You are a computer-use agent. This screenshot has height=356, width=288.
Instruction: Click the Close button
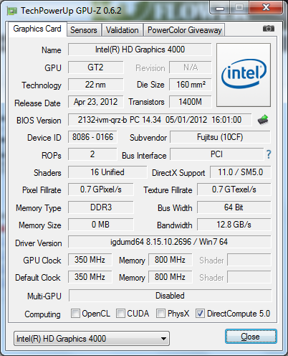[x=251, y=337]
